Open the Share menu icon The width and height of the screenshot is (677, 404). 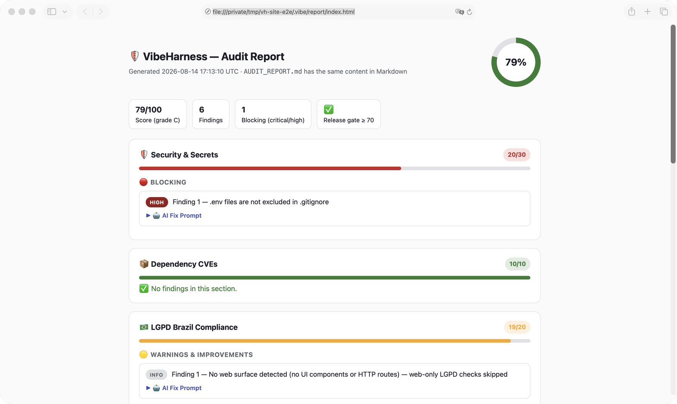click(632, 12)
